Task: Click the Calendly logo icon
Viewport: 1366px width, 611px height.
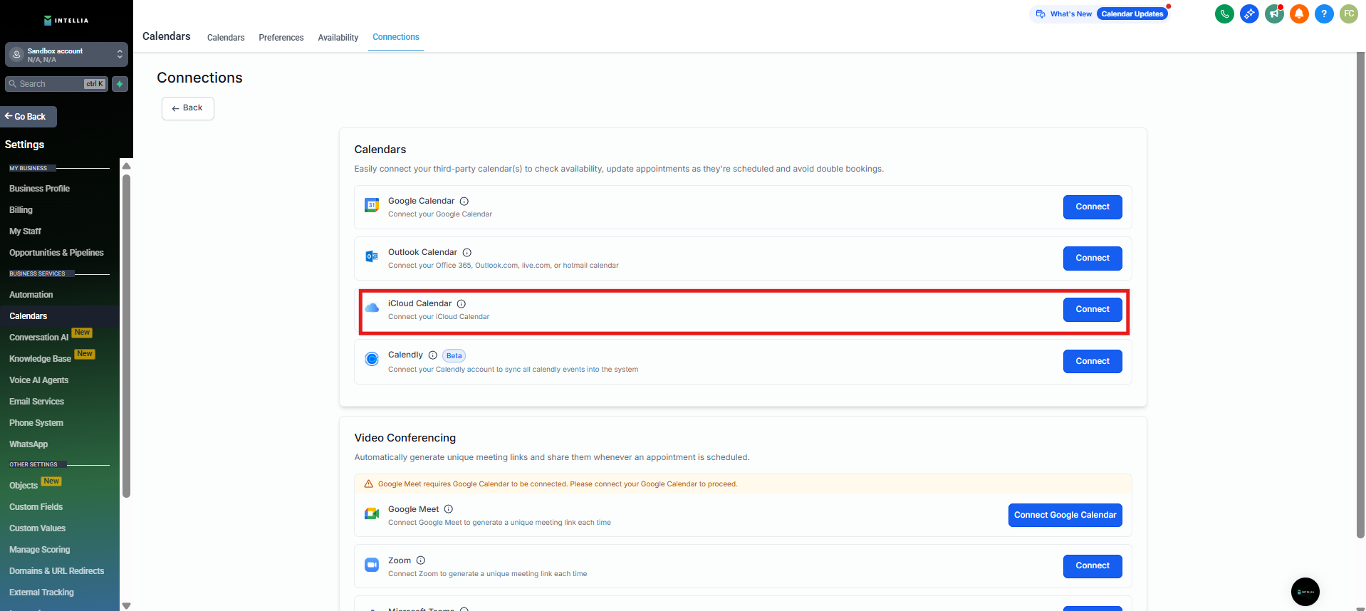Action: pyautogui.click(x=372, y=359)
